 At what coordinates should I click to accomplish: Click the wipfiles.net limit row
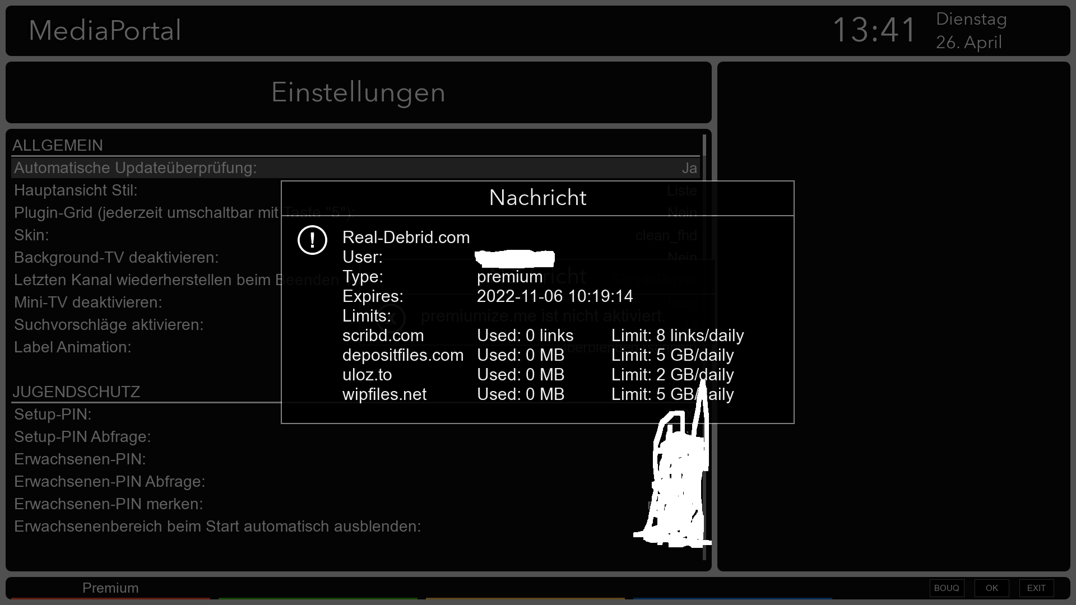[538, 394]
